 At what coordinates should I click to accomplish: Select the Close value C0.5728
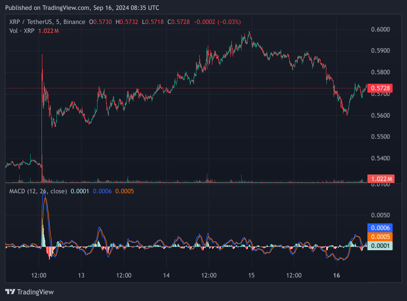(179, 22)
